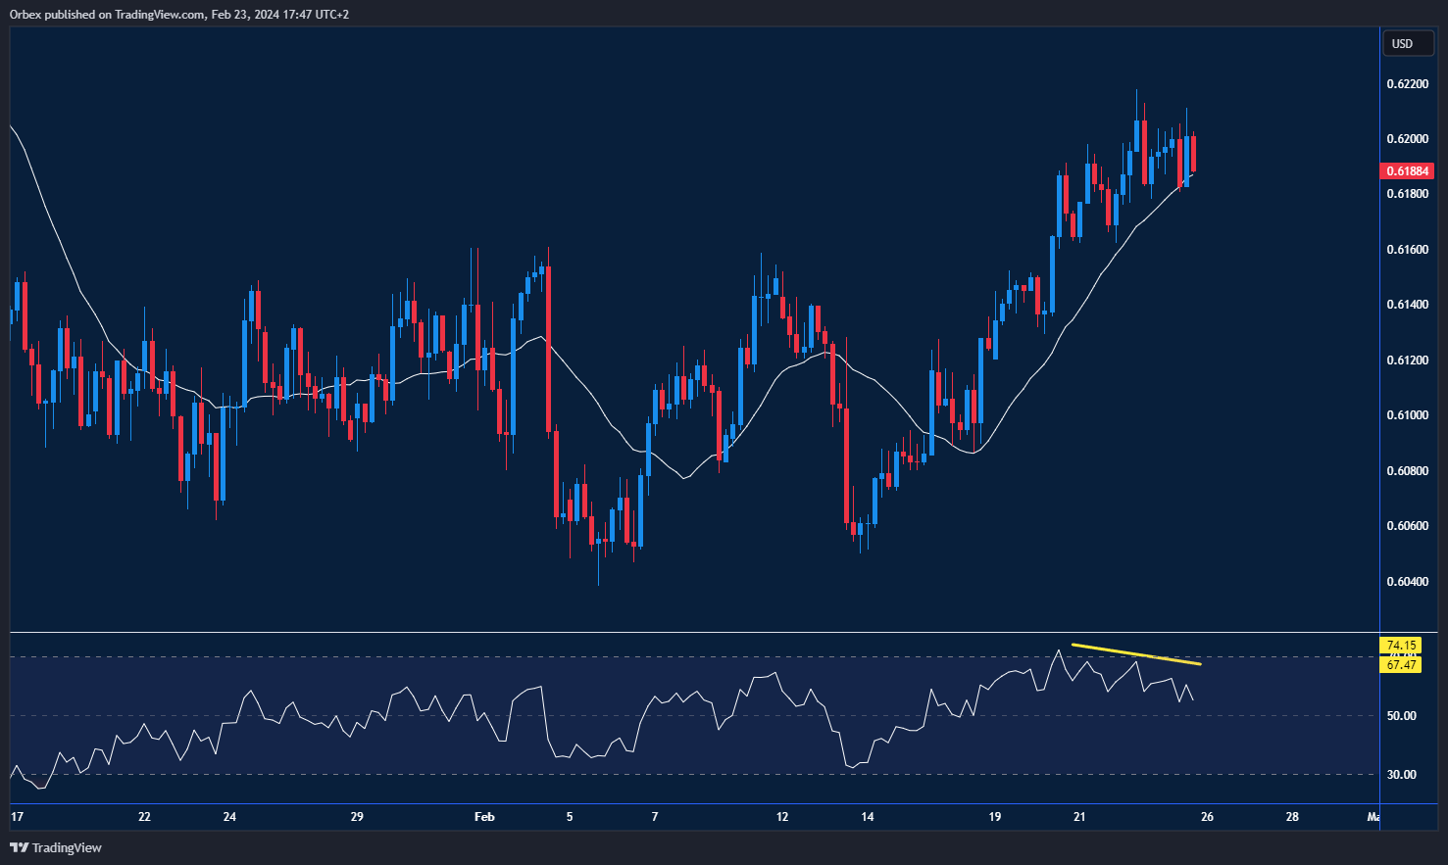This screenshot has height=865, width=1448.
Task: Select the Feb label on date axis
Action: pyautogui.click(x=484, y=816)
